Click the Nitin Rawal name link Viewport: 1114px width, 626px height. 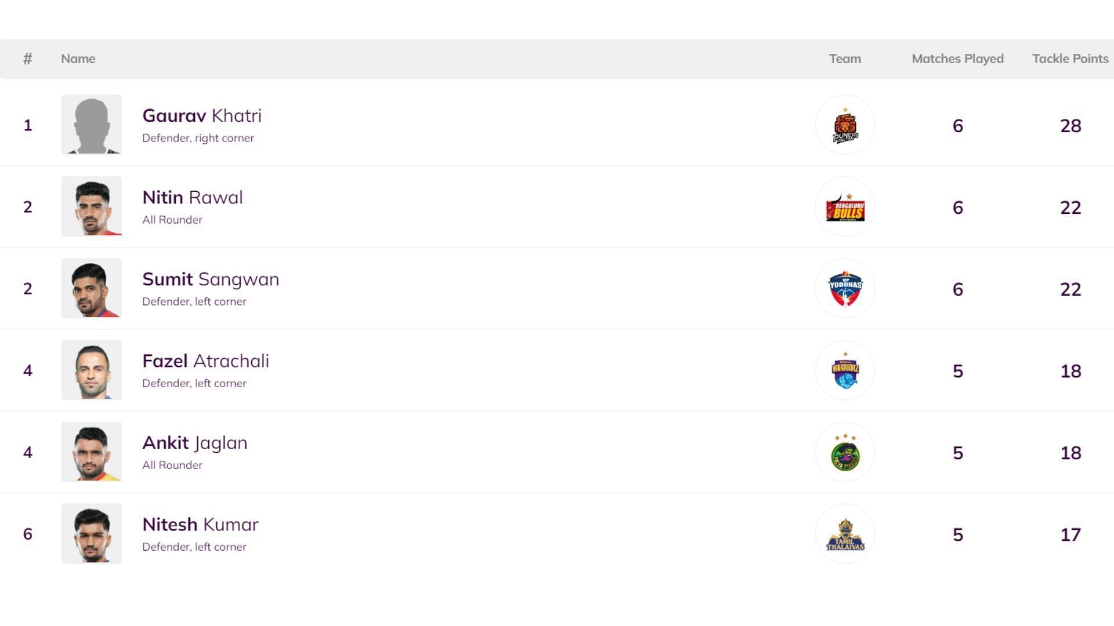tap(193, 198)
